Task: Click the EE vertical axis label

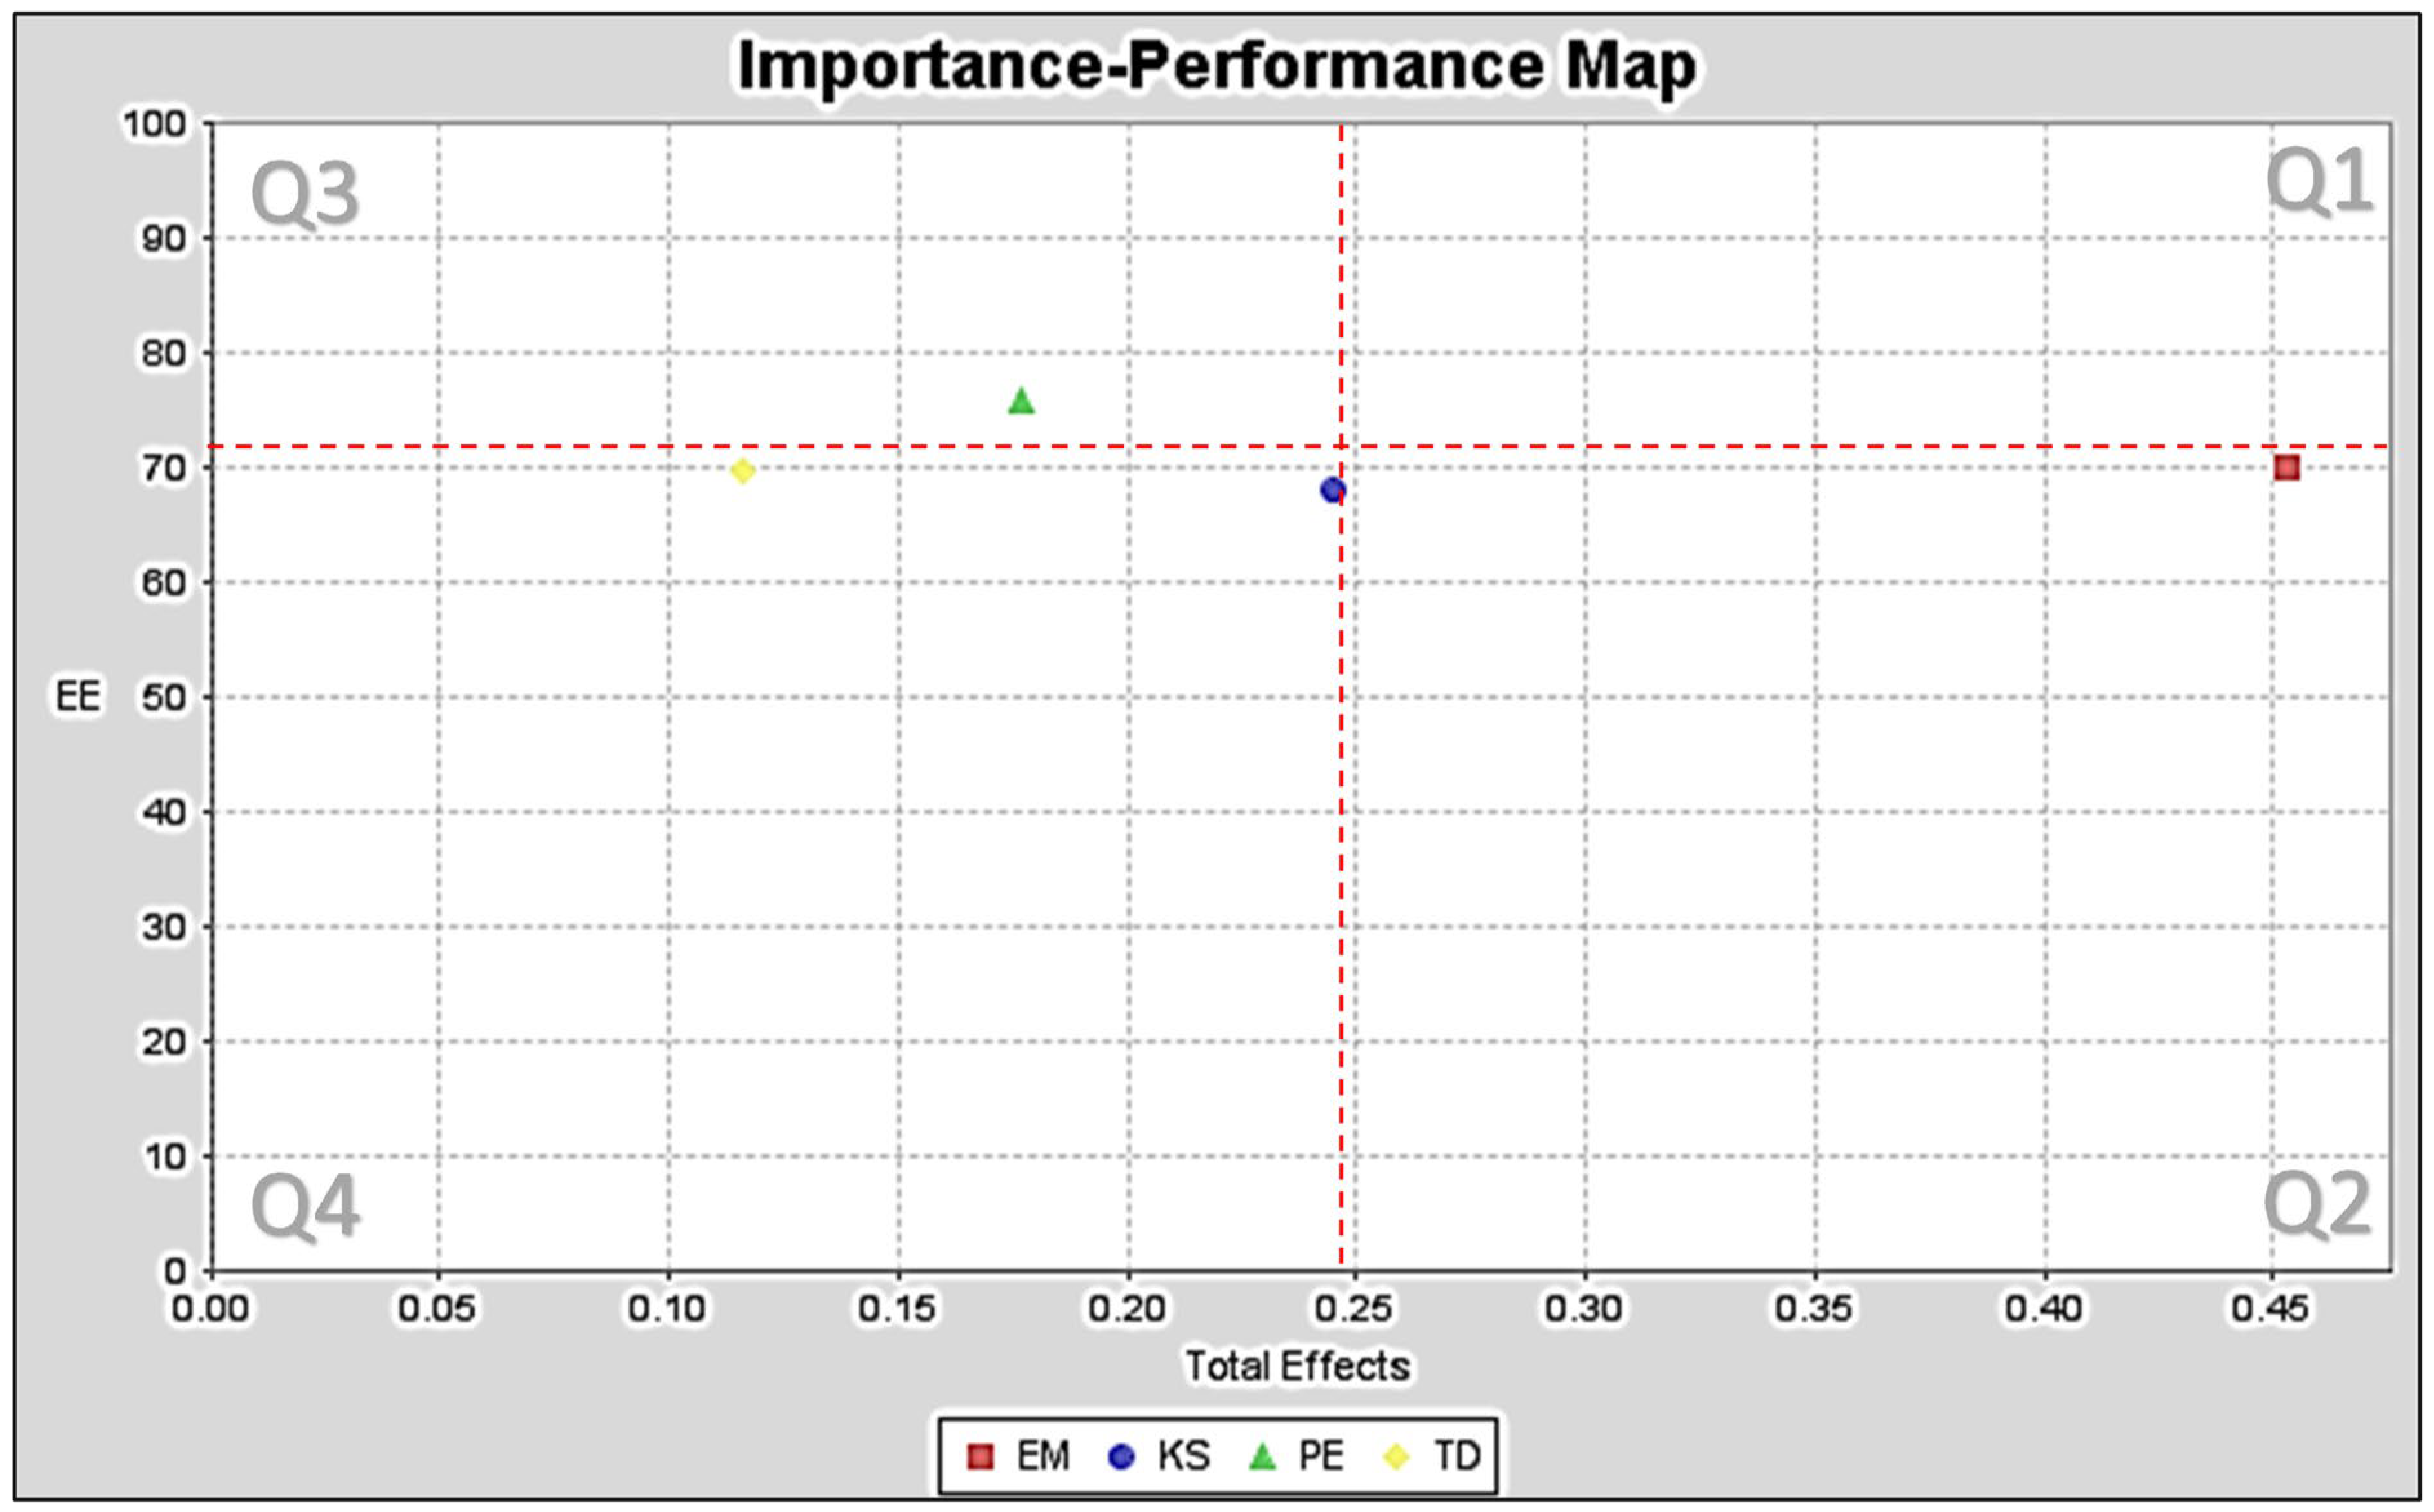Action: pyautogui.click(x=77, y=697)
